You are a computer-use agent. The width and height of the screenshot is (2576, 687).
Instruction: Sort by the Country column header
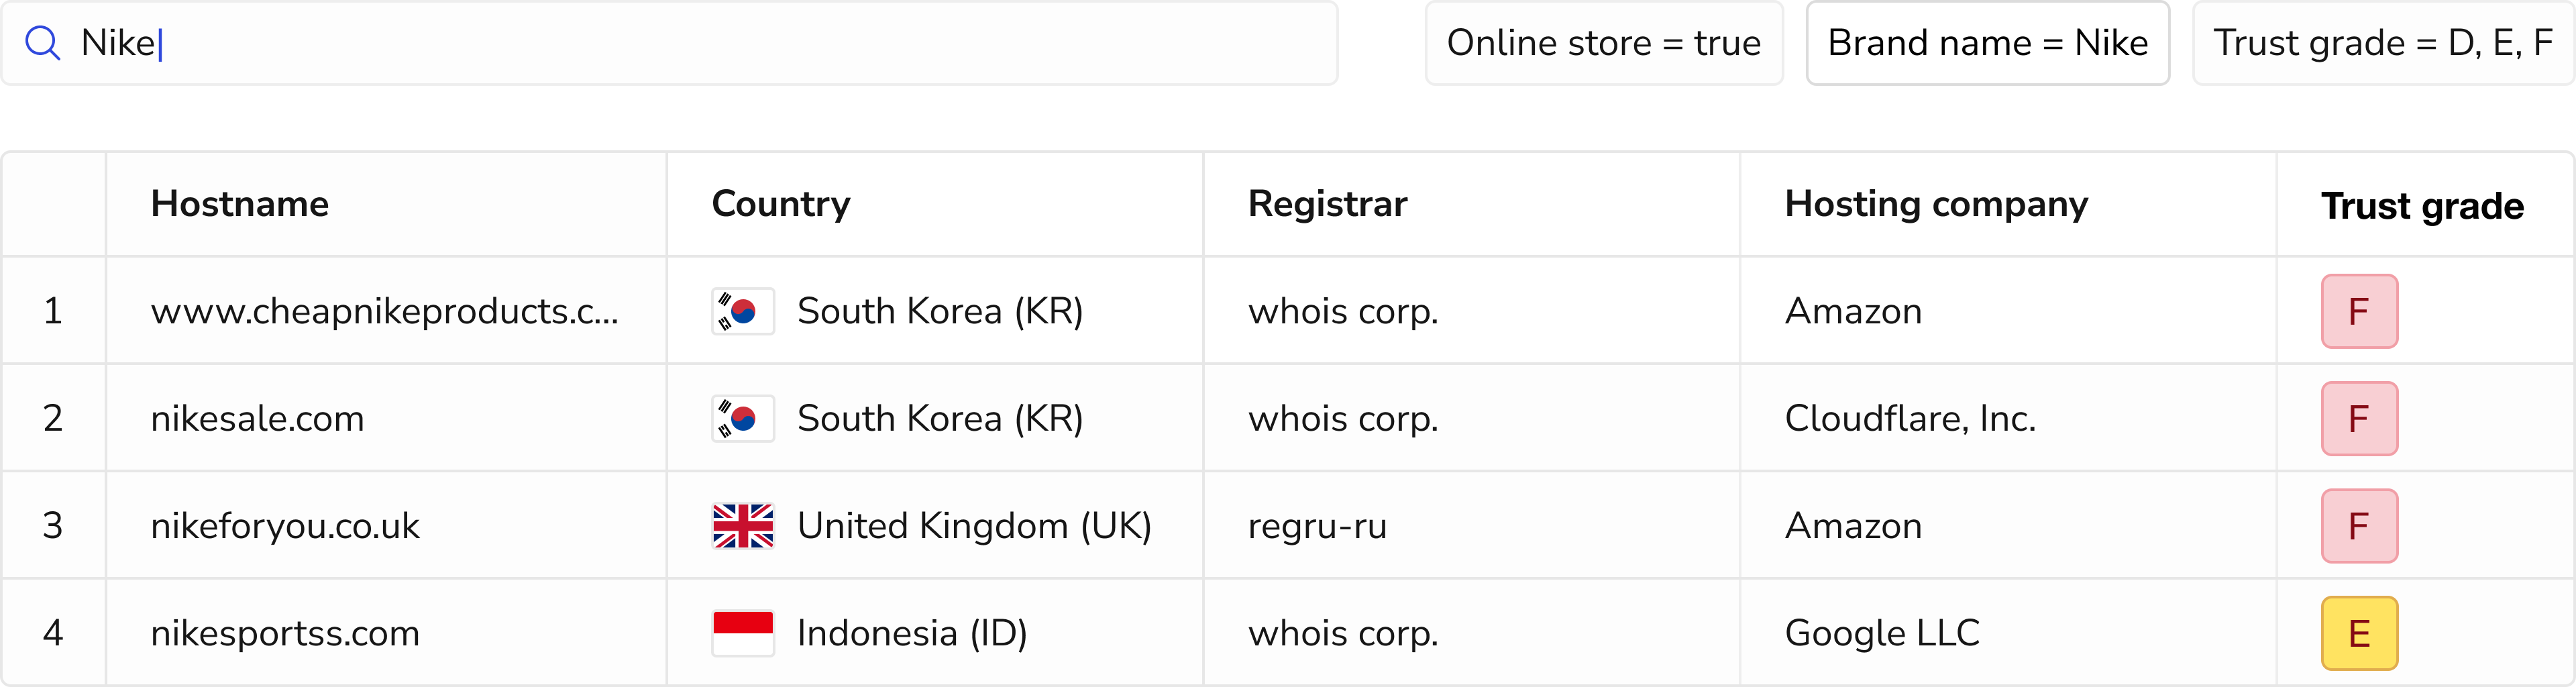point(781,204)
